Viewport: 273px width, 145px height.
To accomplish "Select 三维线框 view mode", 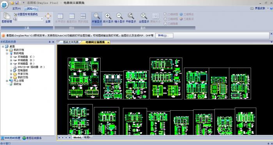I will pyautogui.click(x=170, y=19).
